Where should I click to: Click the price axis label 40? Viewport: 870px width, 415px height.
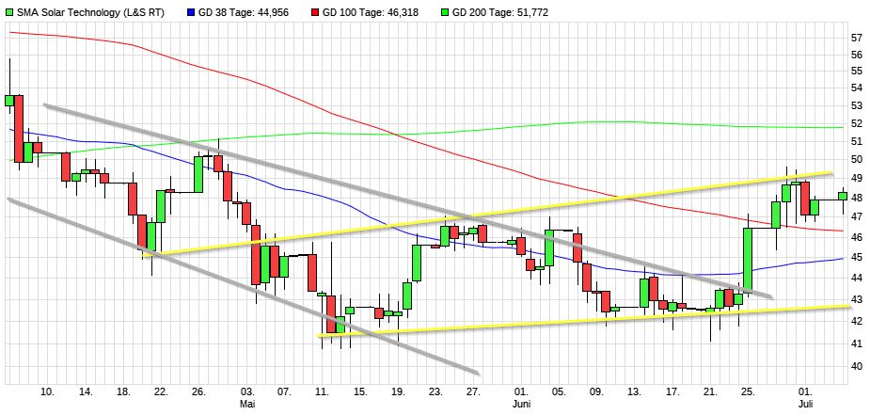[858, 366]
